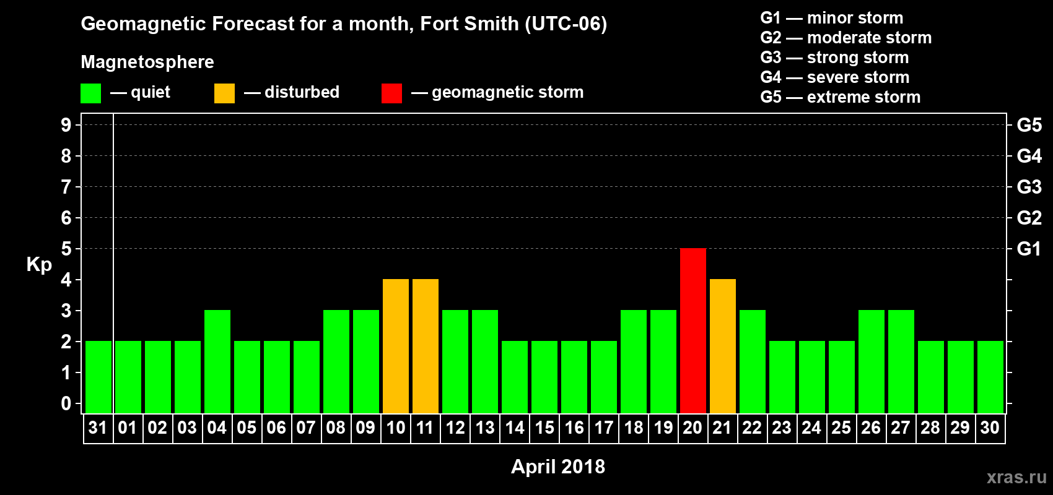
Task: Click the '— quiet' legend label
Action: pos(140,92)
